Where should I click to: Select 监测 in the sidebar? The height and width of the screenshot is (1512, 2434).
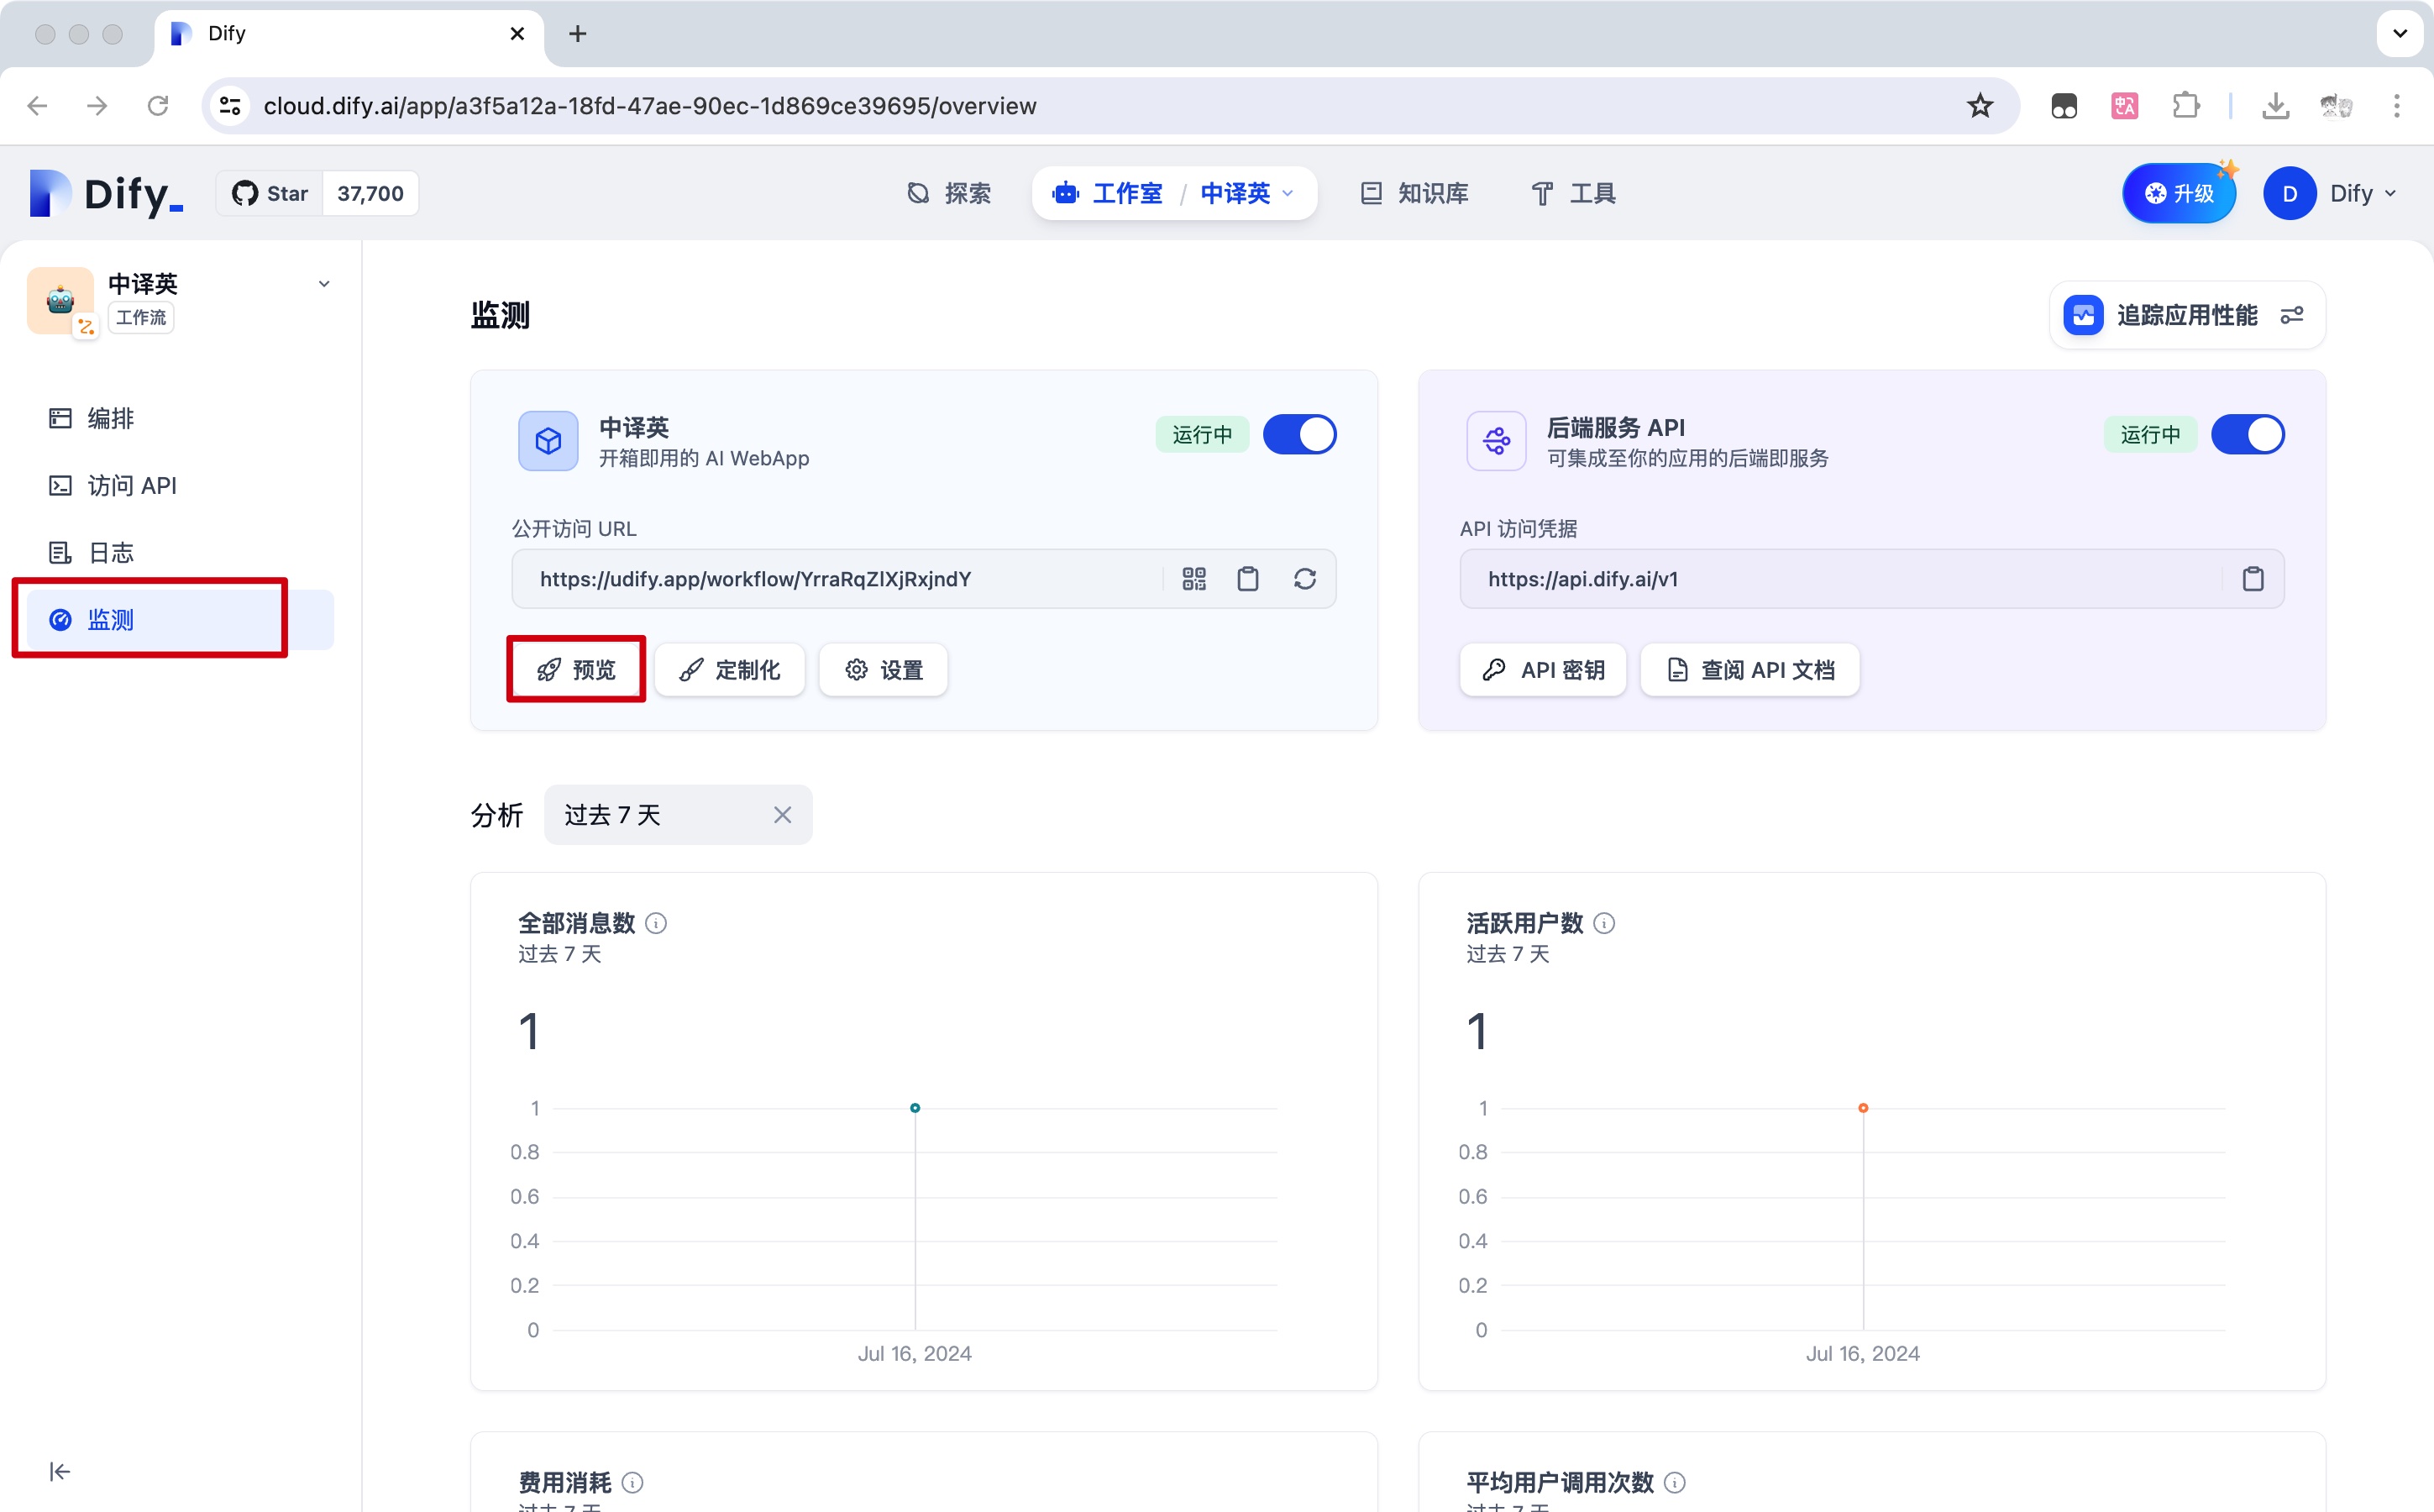[x=180, y=620]
